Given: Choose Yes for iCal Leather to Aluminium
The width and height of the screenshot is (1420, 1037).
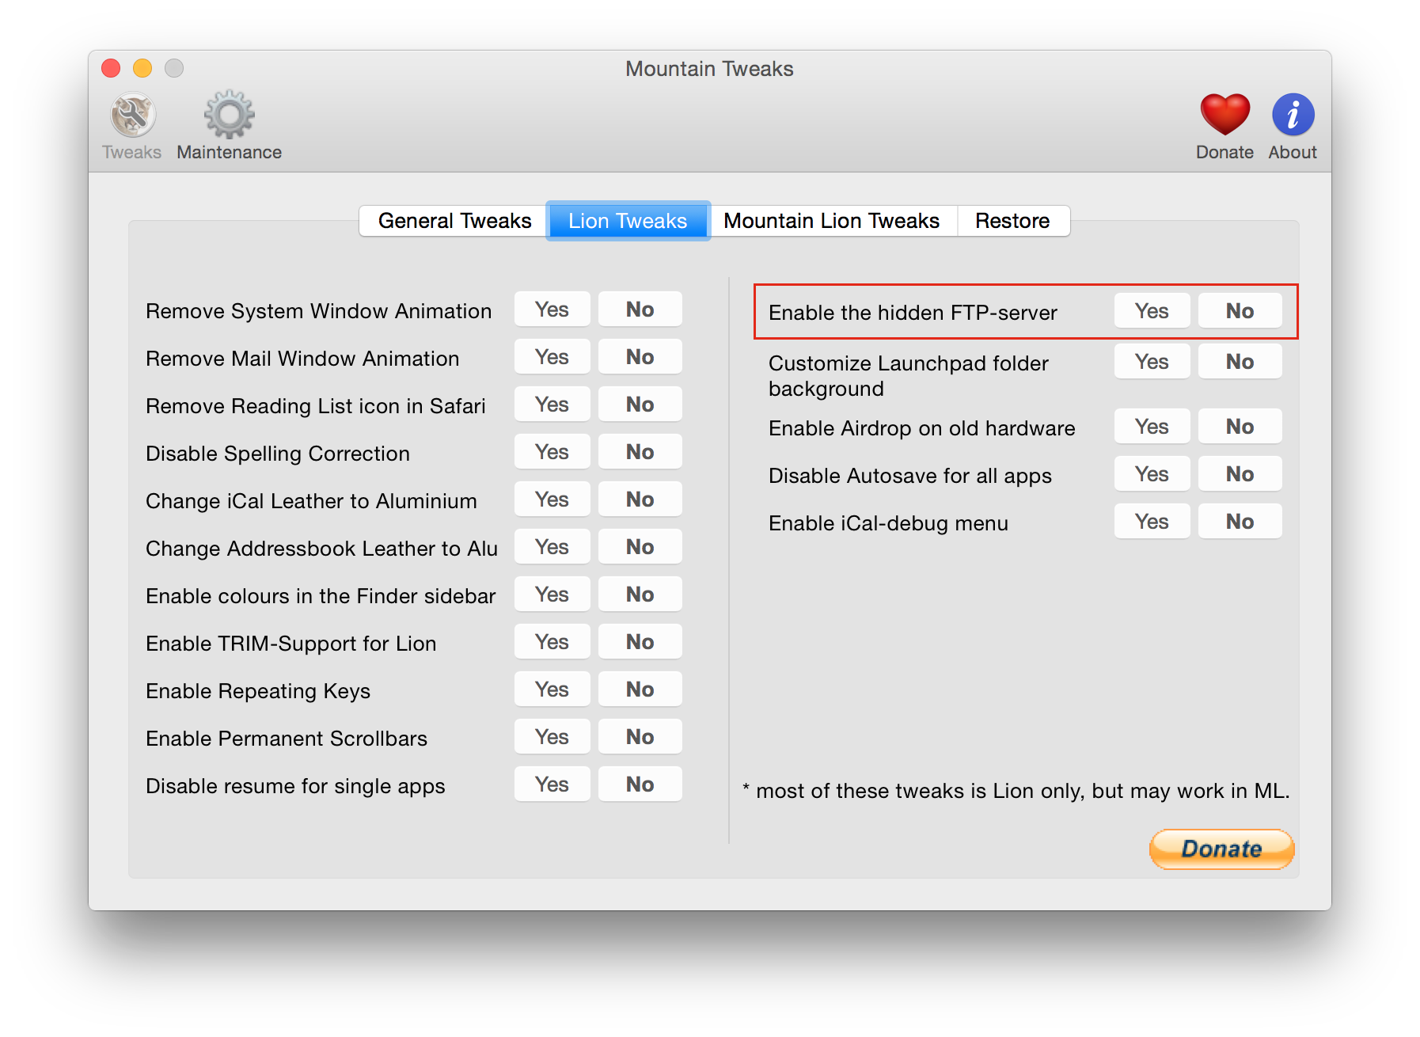Looking at the screenshot, I should pyautogui.click(x=552, y=500).
